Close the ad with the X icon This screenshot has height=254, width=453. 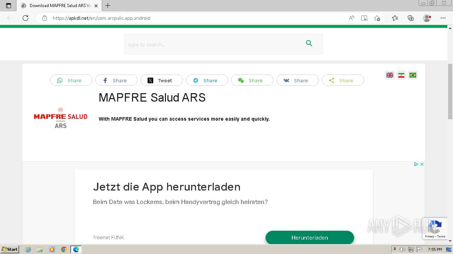pos(422,164)
